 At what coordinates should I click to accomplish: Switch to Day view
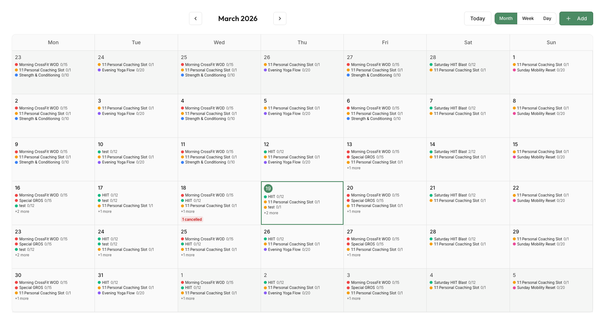click(x=547, y=18)
